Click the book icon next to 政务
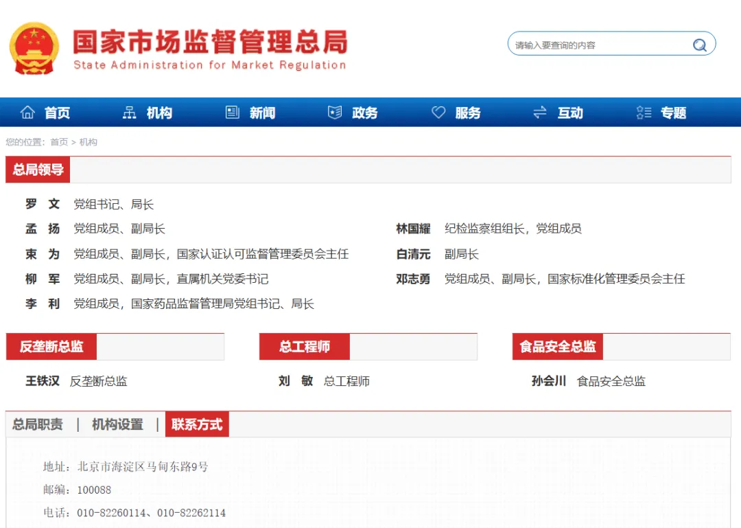741x528 pixels. 334,112
